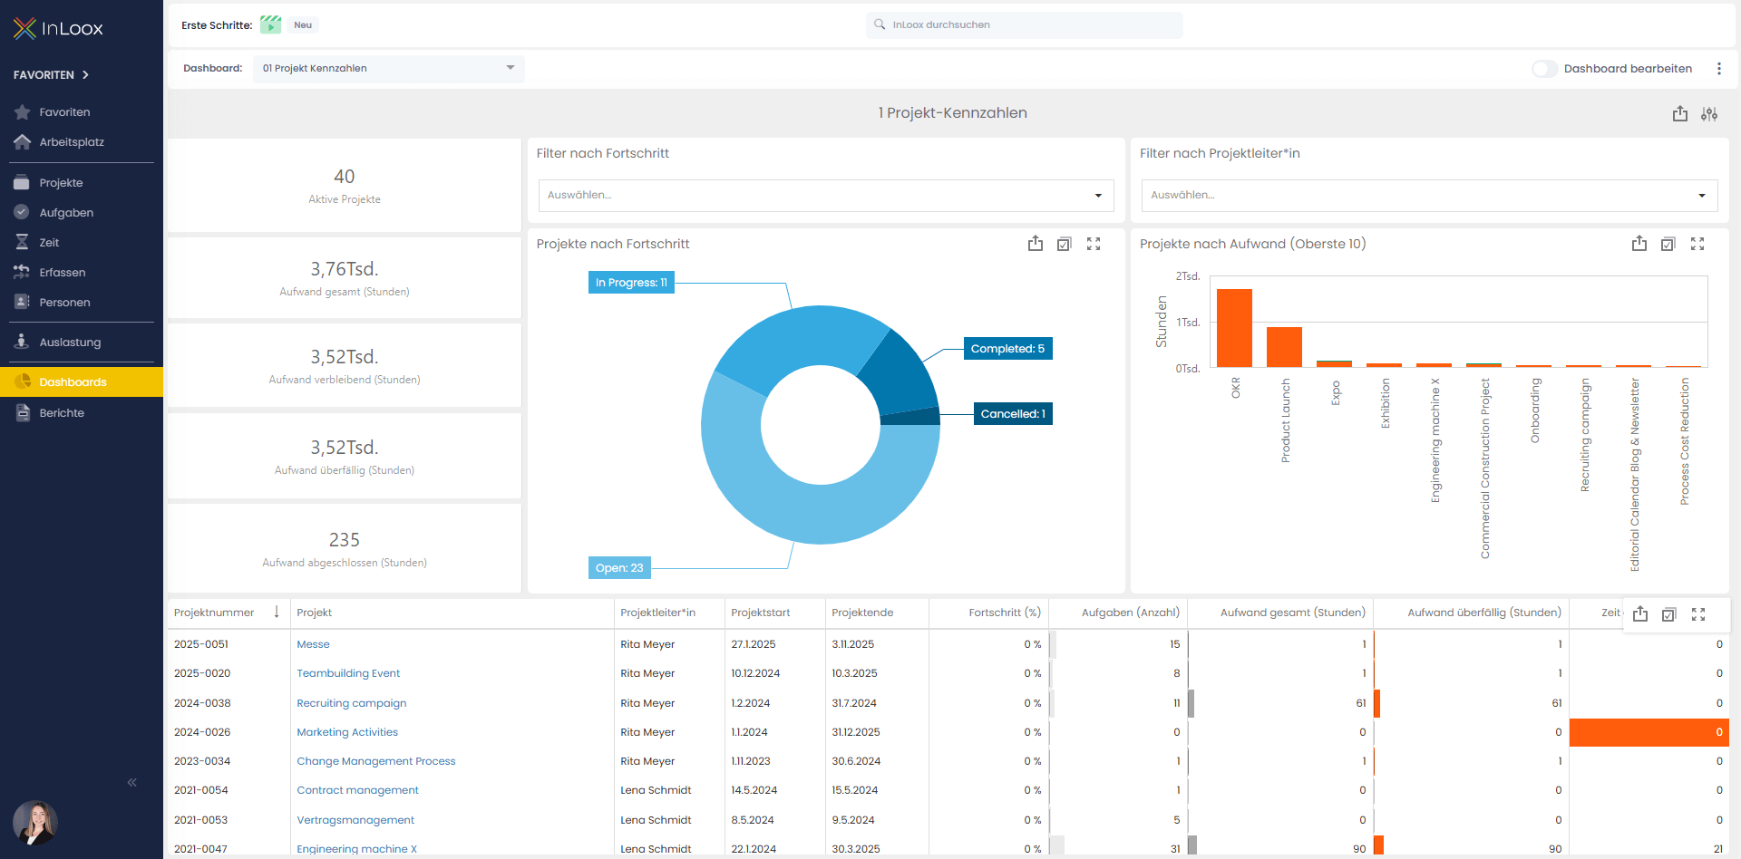The image size is (1741, 859).
Task: Share the dashboard via the export icon
Action: [1680, 113]
